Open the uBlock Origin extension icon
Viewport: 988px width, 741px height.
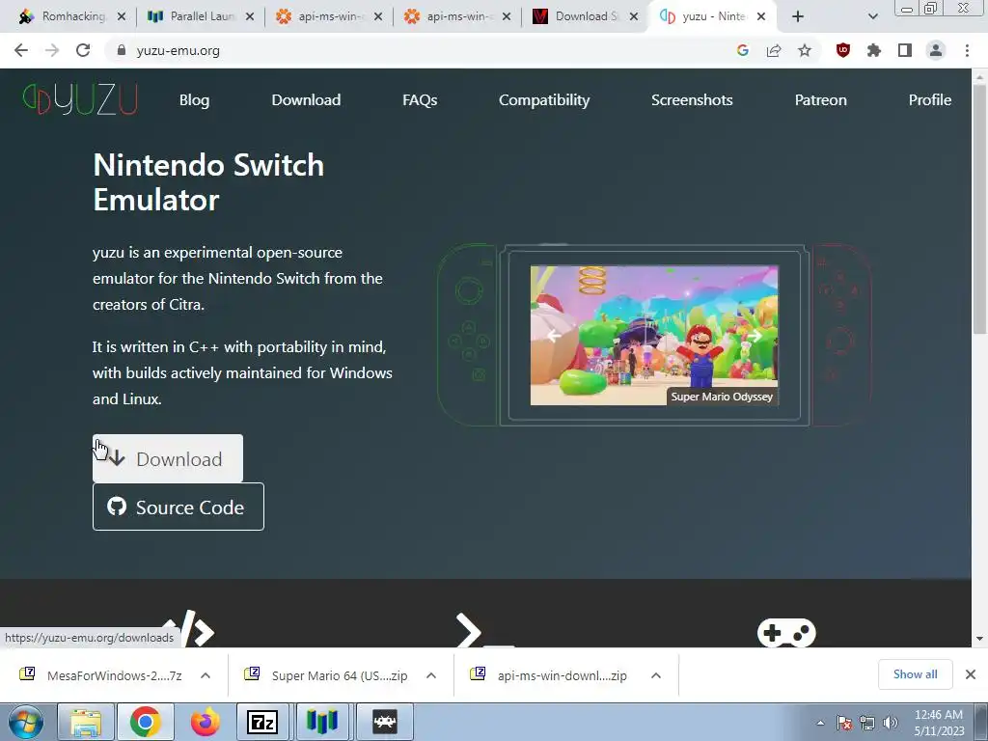[x=843, y=50]
